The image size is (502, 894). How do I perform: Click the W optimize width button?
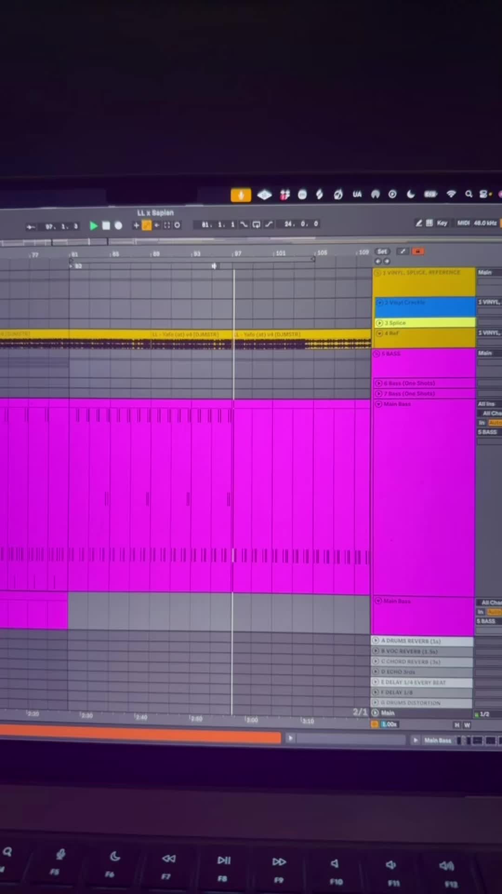click(467, 725)
